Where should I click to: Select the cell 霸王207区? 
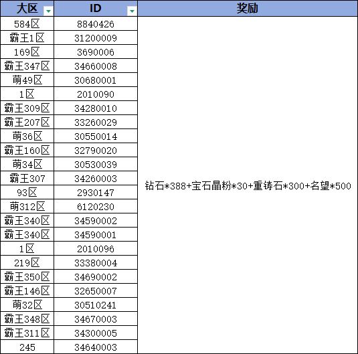tap(27, 122)
